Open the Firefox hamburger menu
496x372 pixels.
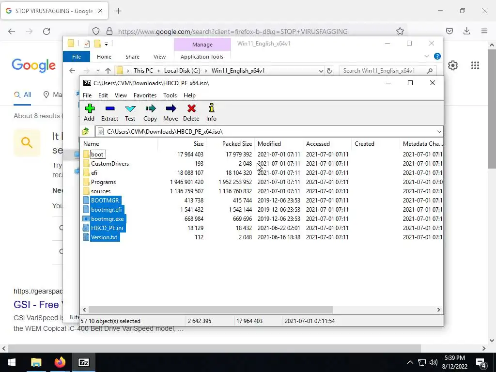[484, 31]
